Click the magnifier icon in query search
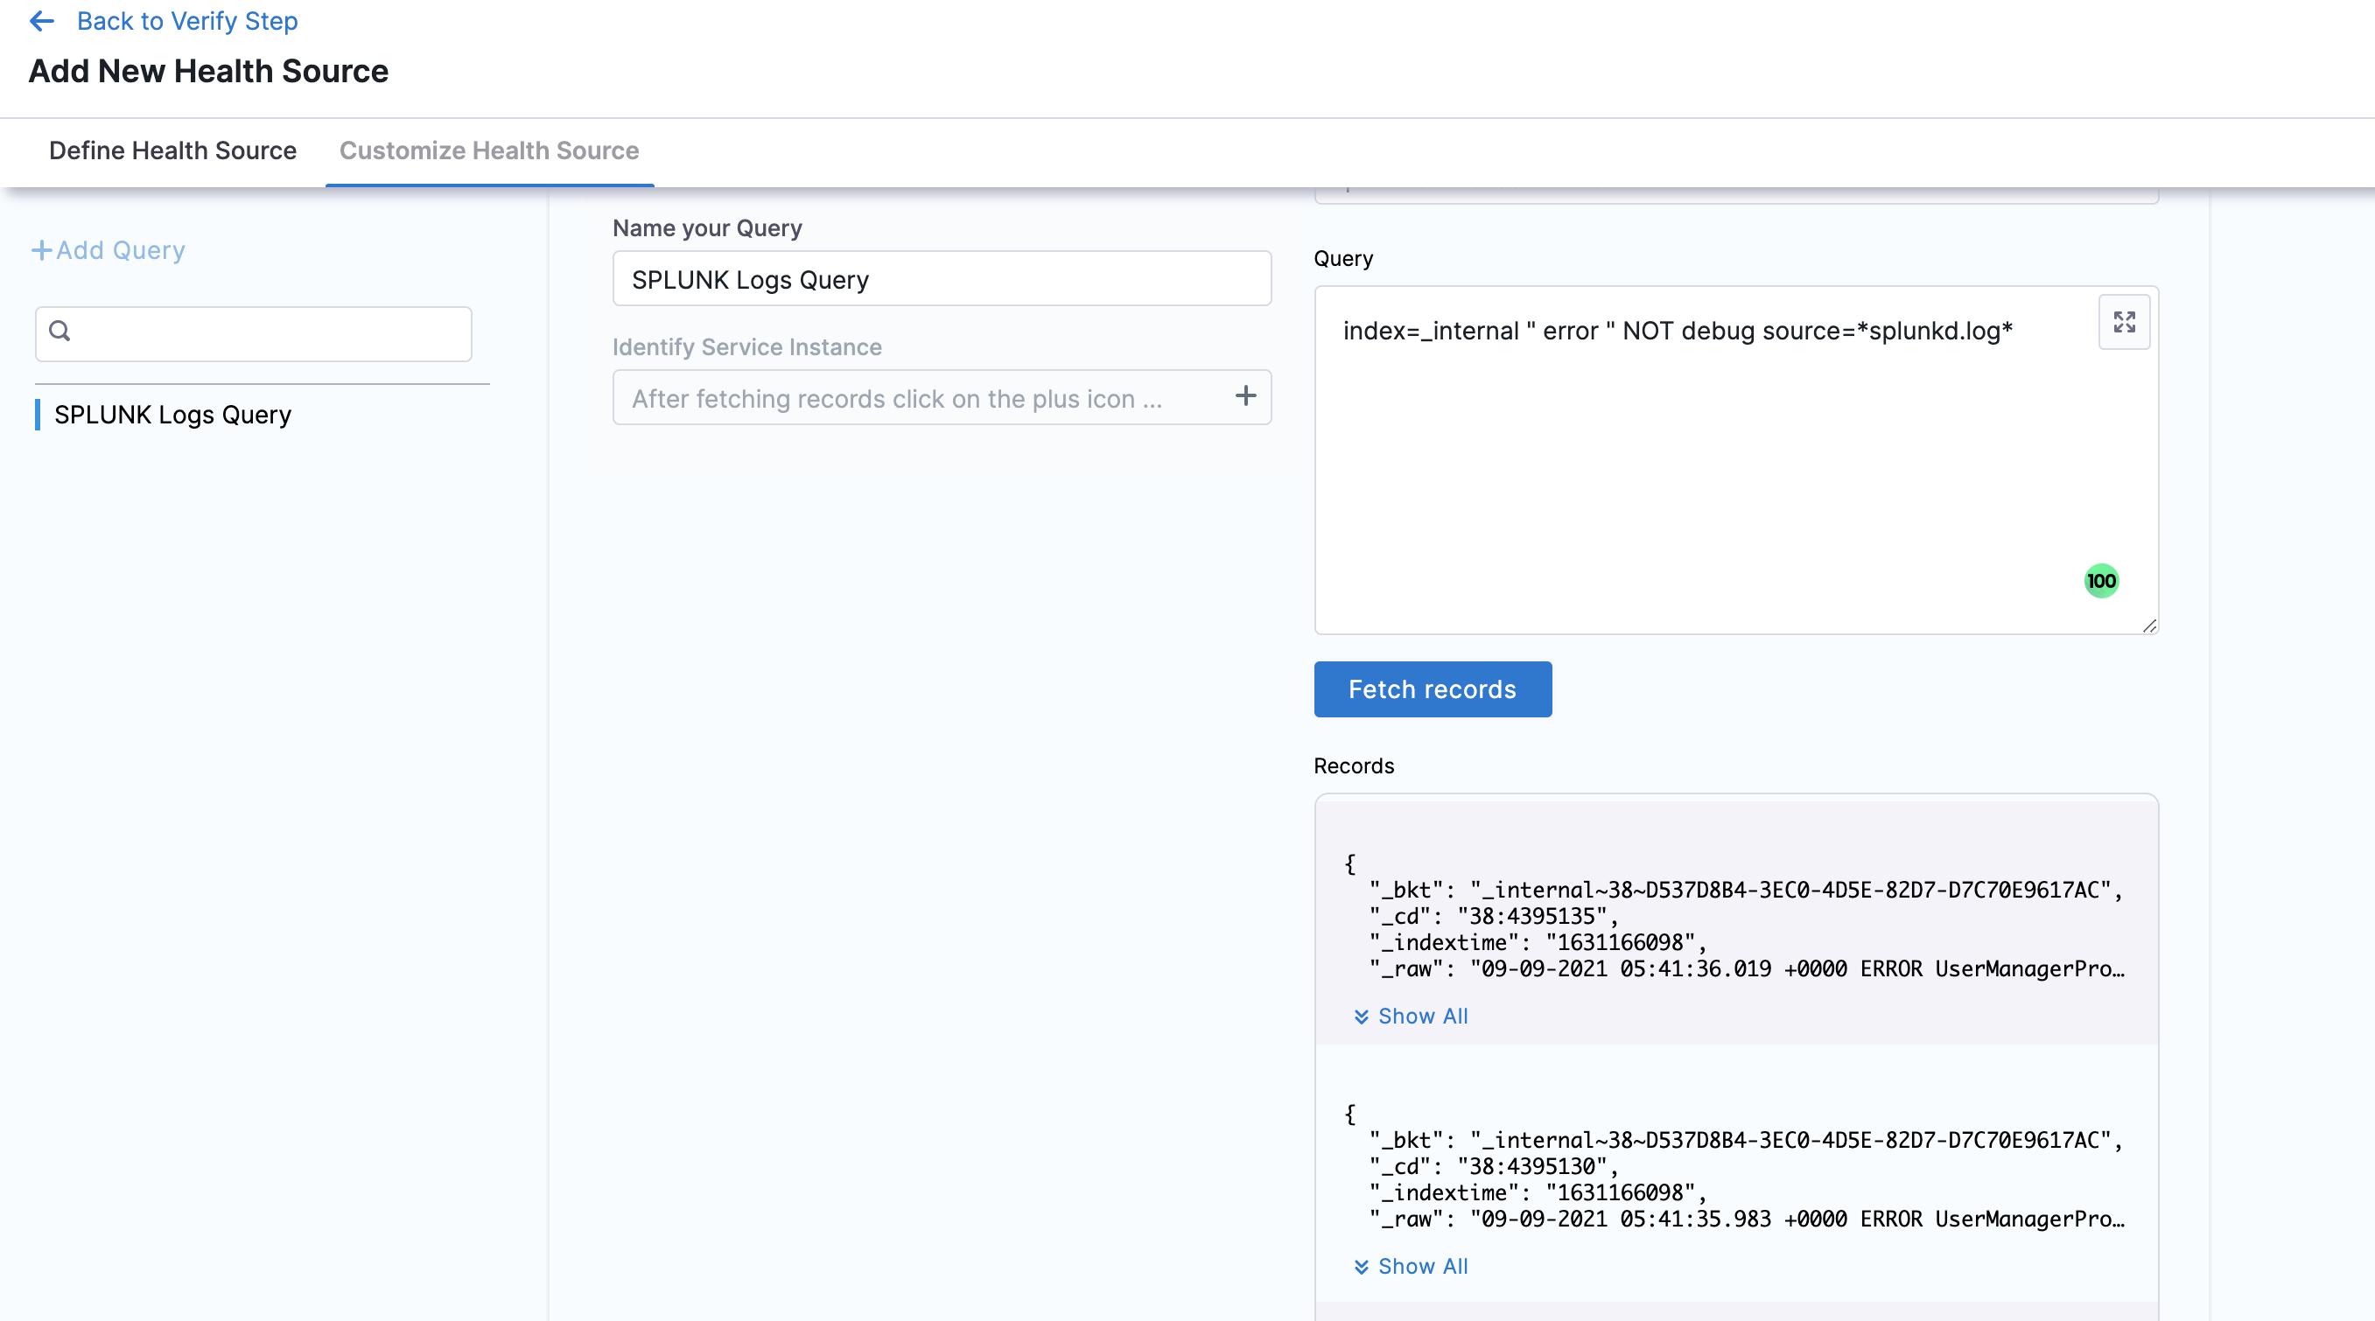The height and width of the screenshot is (1321, 2375). pos(60,331)
